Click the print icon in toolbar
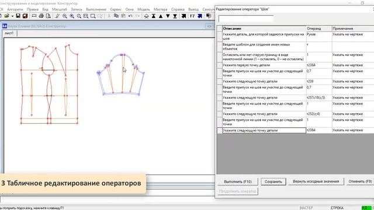The height and width of the screenshot is (210, 374). 41,16
